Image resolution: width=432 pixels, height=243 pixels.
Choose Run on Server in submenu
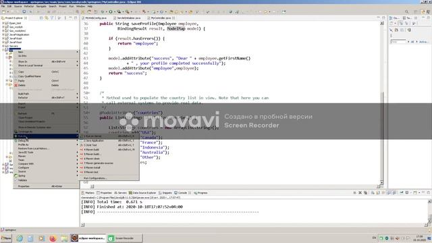pos(109,136)
